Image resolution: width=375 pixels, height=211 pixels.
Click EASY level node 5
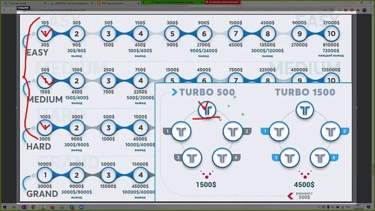click(x=172, y=34)
